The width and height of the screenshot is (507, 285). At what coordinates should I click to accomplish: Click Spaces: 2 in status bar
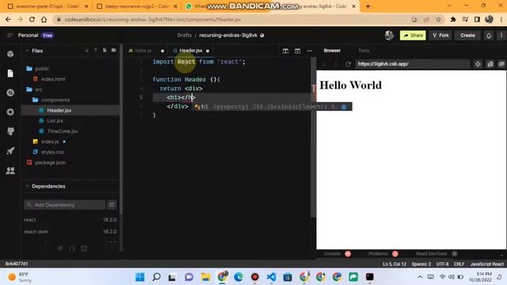coord(421,264)
